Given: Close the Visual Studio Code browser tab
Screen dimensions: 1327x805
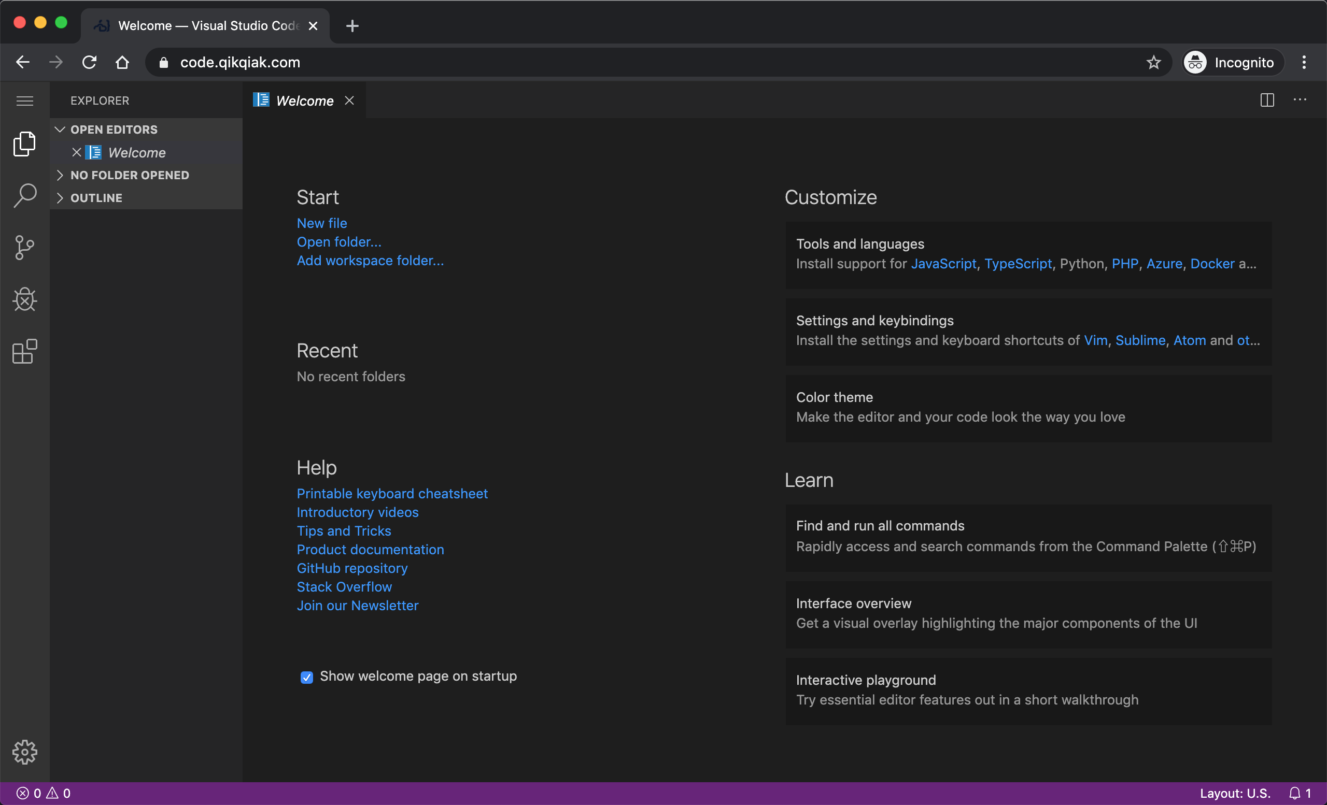Looking at the screenshot, I should click(313, 26).
